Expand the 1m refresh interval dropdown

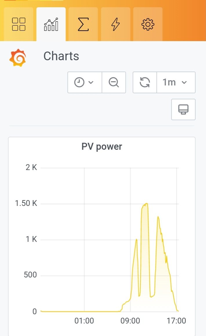pyautogui.click(x=176, y=83)
